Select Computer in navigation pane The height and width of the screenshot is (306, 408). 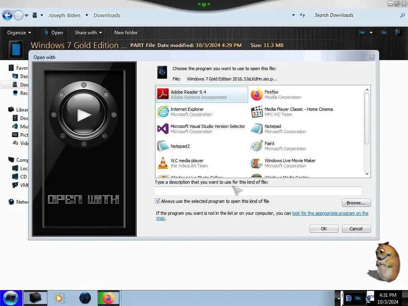18,160
